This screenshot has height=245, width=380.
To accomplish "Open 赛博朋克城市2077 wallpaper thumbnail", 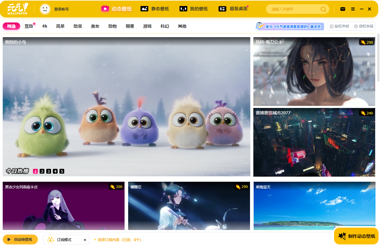I will (x=314, y=142).
